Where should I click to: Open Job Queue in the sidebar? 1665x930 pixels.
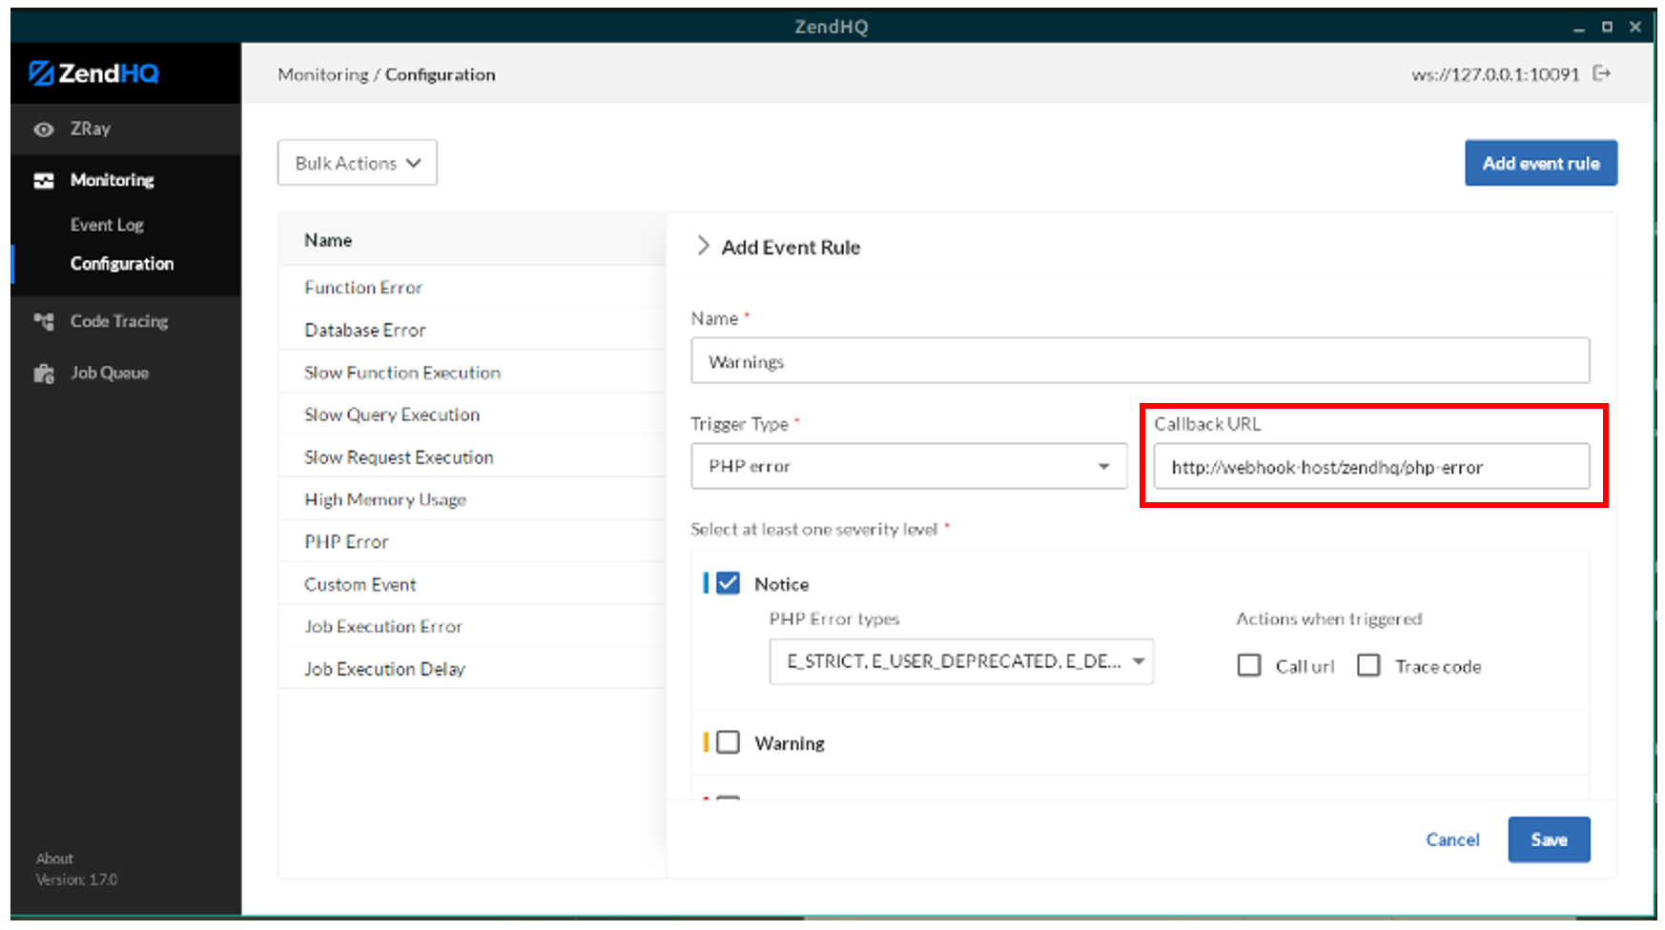click(110, 373)
